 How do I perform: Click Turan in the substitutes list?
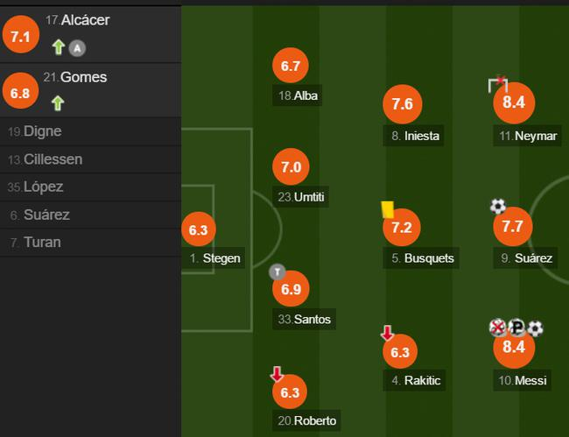click(42, 243)
